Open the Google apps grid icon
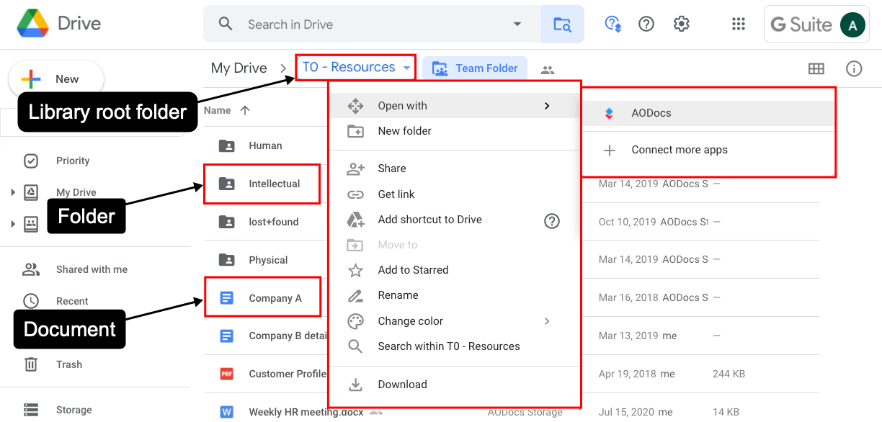This screenshot has height=422, width=882. point(739,24)
